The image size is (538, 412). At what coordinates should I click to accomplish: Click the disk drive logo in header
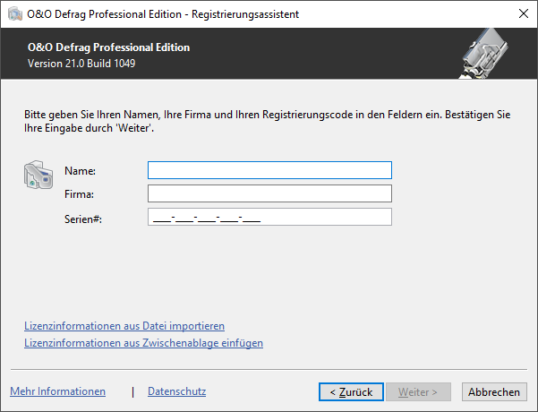[483, 54]
